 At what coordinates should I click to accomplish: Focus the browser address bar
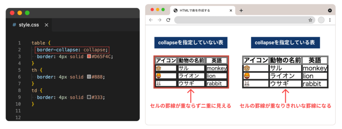coord(244,20)
